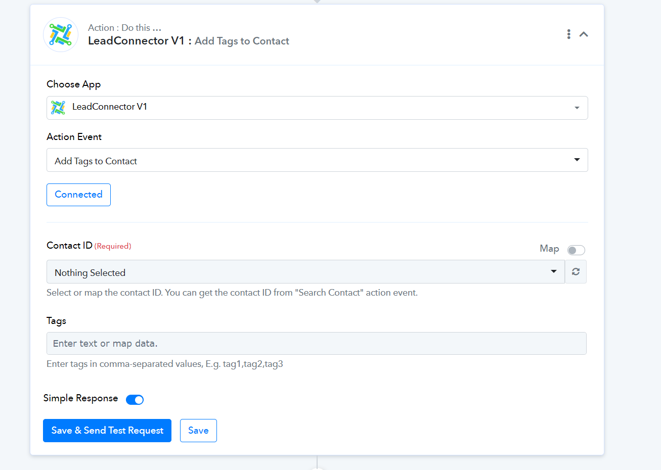This screenshot has width=661, height=470.
Task: Click the 'Action Event' label
Action: coord(74,137)
